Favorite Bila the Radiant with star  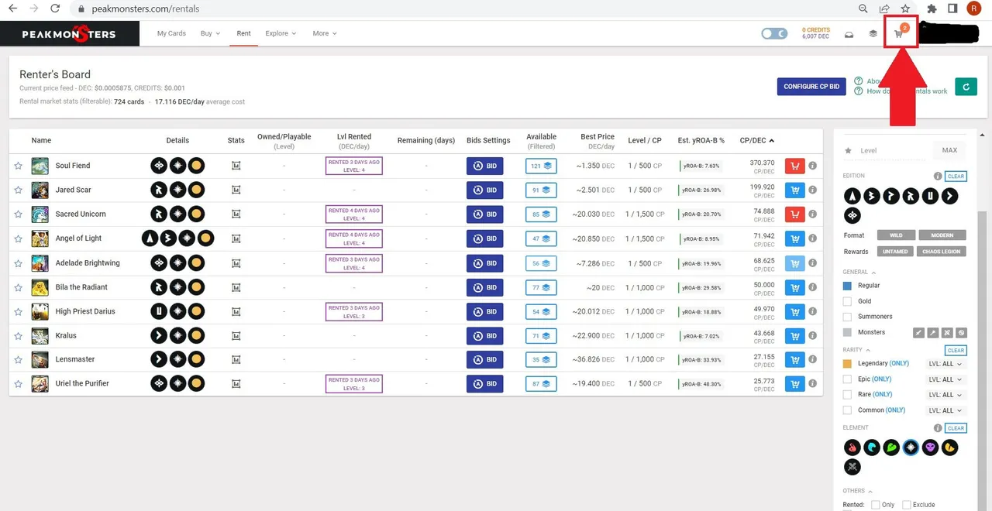coord(18,288)
